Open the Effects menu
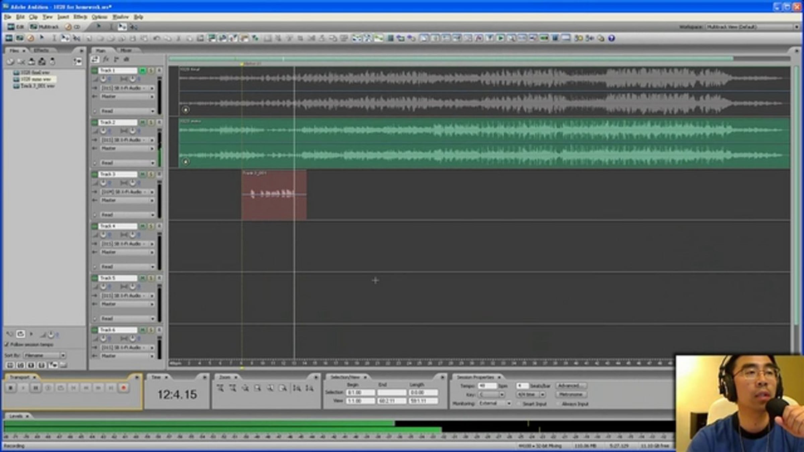804x452 pixels. 80,17
